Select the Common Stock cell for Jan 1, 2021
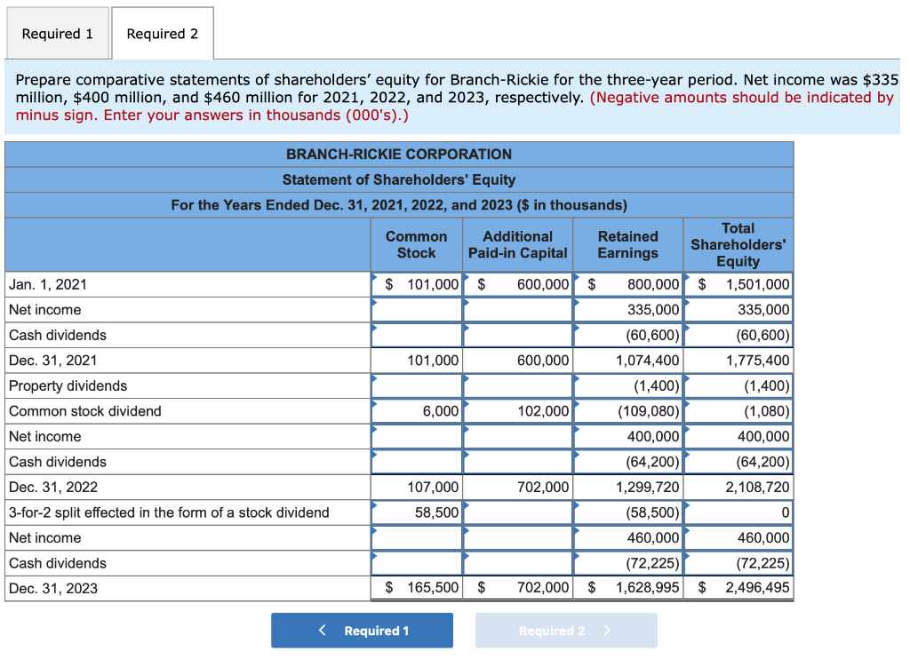Image resolution: width=910 pixels, height=659 pixels. coord(415,283)
